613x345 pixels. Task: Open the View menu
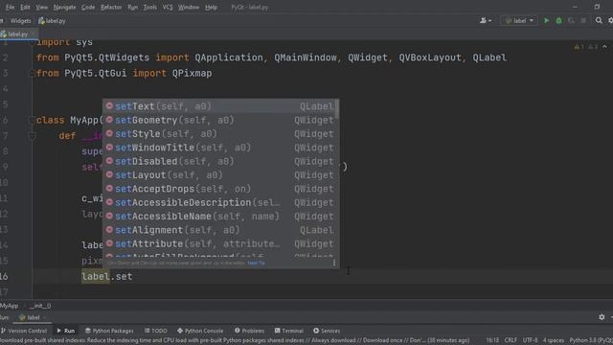41,7
